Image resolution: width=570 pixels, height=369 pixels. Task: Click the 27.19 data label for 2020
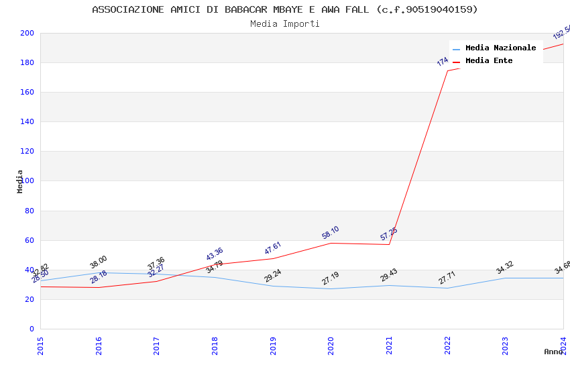[x=331, y=278]
